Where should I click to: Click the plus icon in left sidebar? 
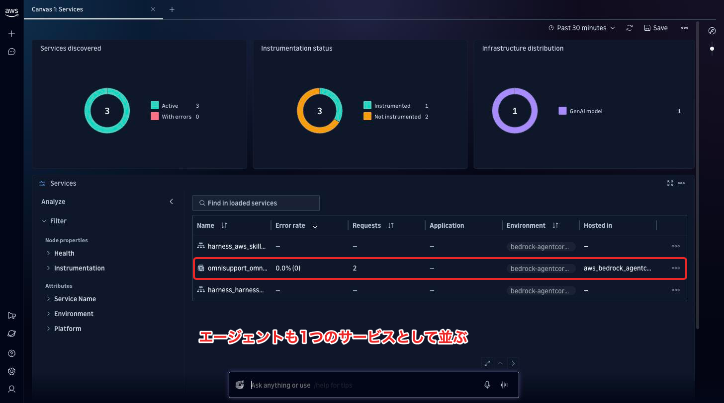pos(12,34)
